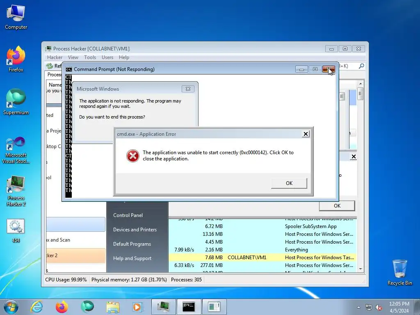Screen dimensions: 420x315
Task: Click the Command Prompt title bar icon
Action: 69,69
